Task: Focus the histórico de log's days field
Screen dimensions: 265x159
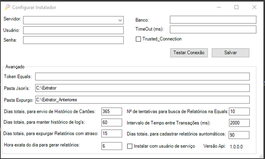Action: click(x=112, y=122)
